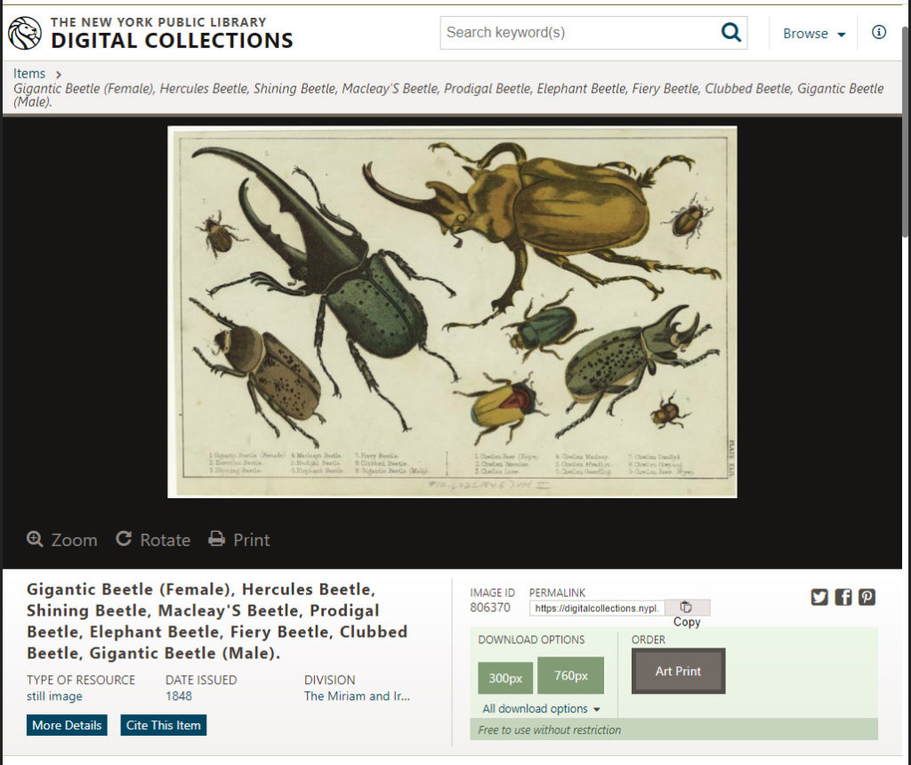Open The Miriam and Ir... division link
Viewport: 911px width, 765px height.
click(x=357, y=696)
